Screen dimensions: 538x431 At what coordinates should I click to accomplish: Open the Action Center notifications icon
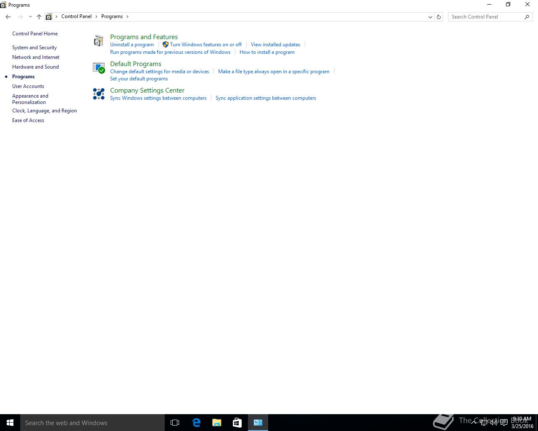(x=504, y=423)
